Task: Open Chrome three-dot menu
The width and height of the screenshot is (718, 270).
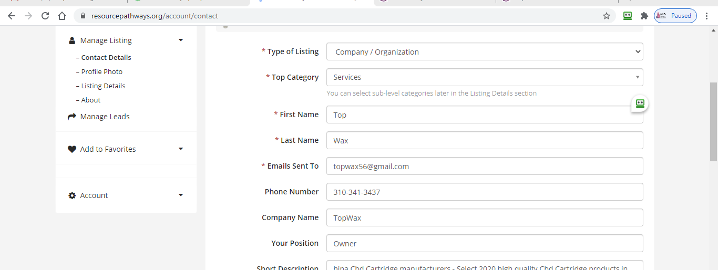Action: tap(707, 16)
